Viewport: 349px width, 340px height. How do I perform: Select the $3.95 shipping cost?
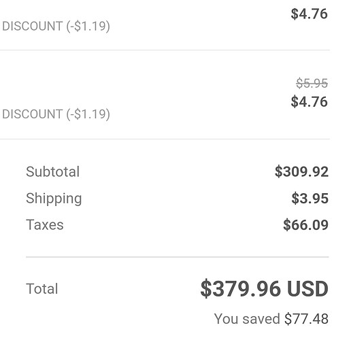pyautogui.click(x=310, y=199)
